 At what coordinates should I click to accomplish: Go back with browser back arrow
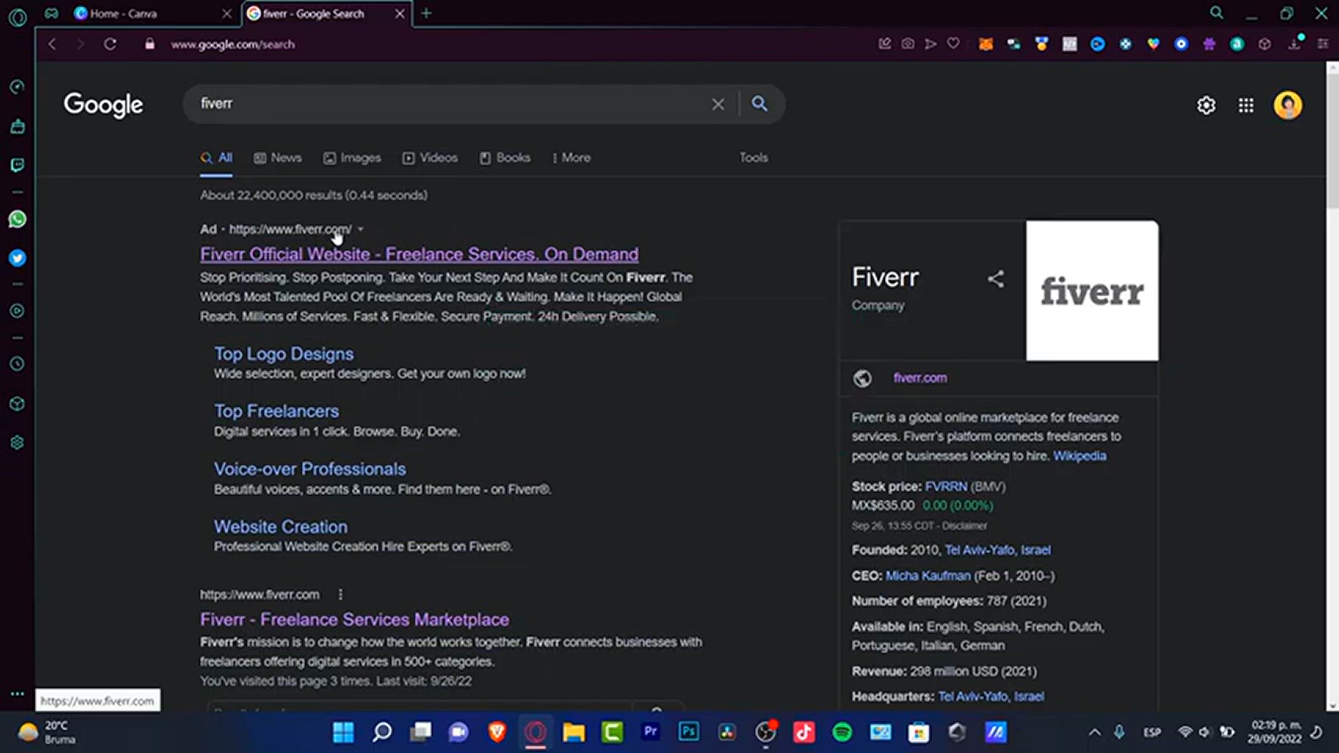(x=52, y=44)
